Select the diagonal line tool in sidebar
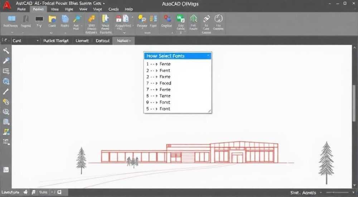Screen dimensions: 358x197 pos(6,91)
